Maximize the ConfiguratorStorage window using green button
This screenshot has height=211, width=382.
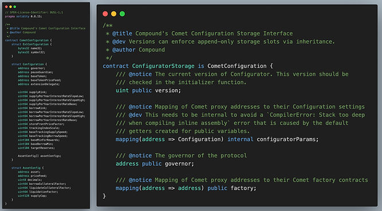[x=122, y=14]
